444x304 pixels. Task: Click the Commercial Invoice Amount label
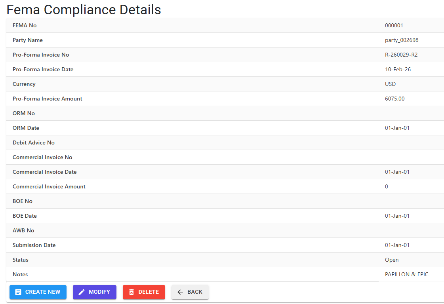tap(49, 186)
